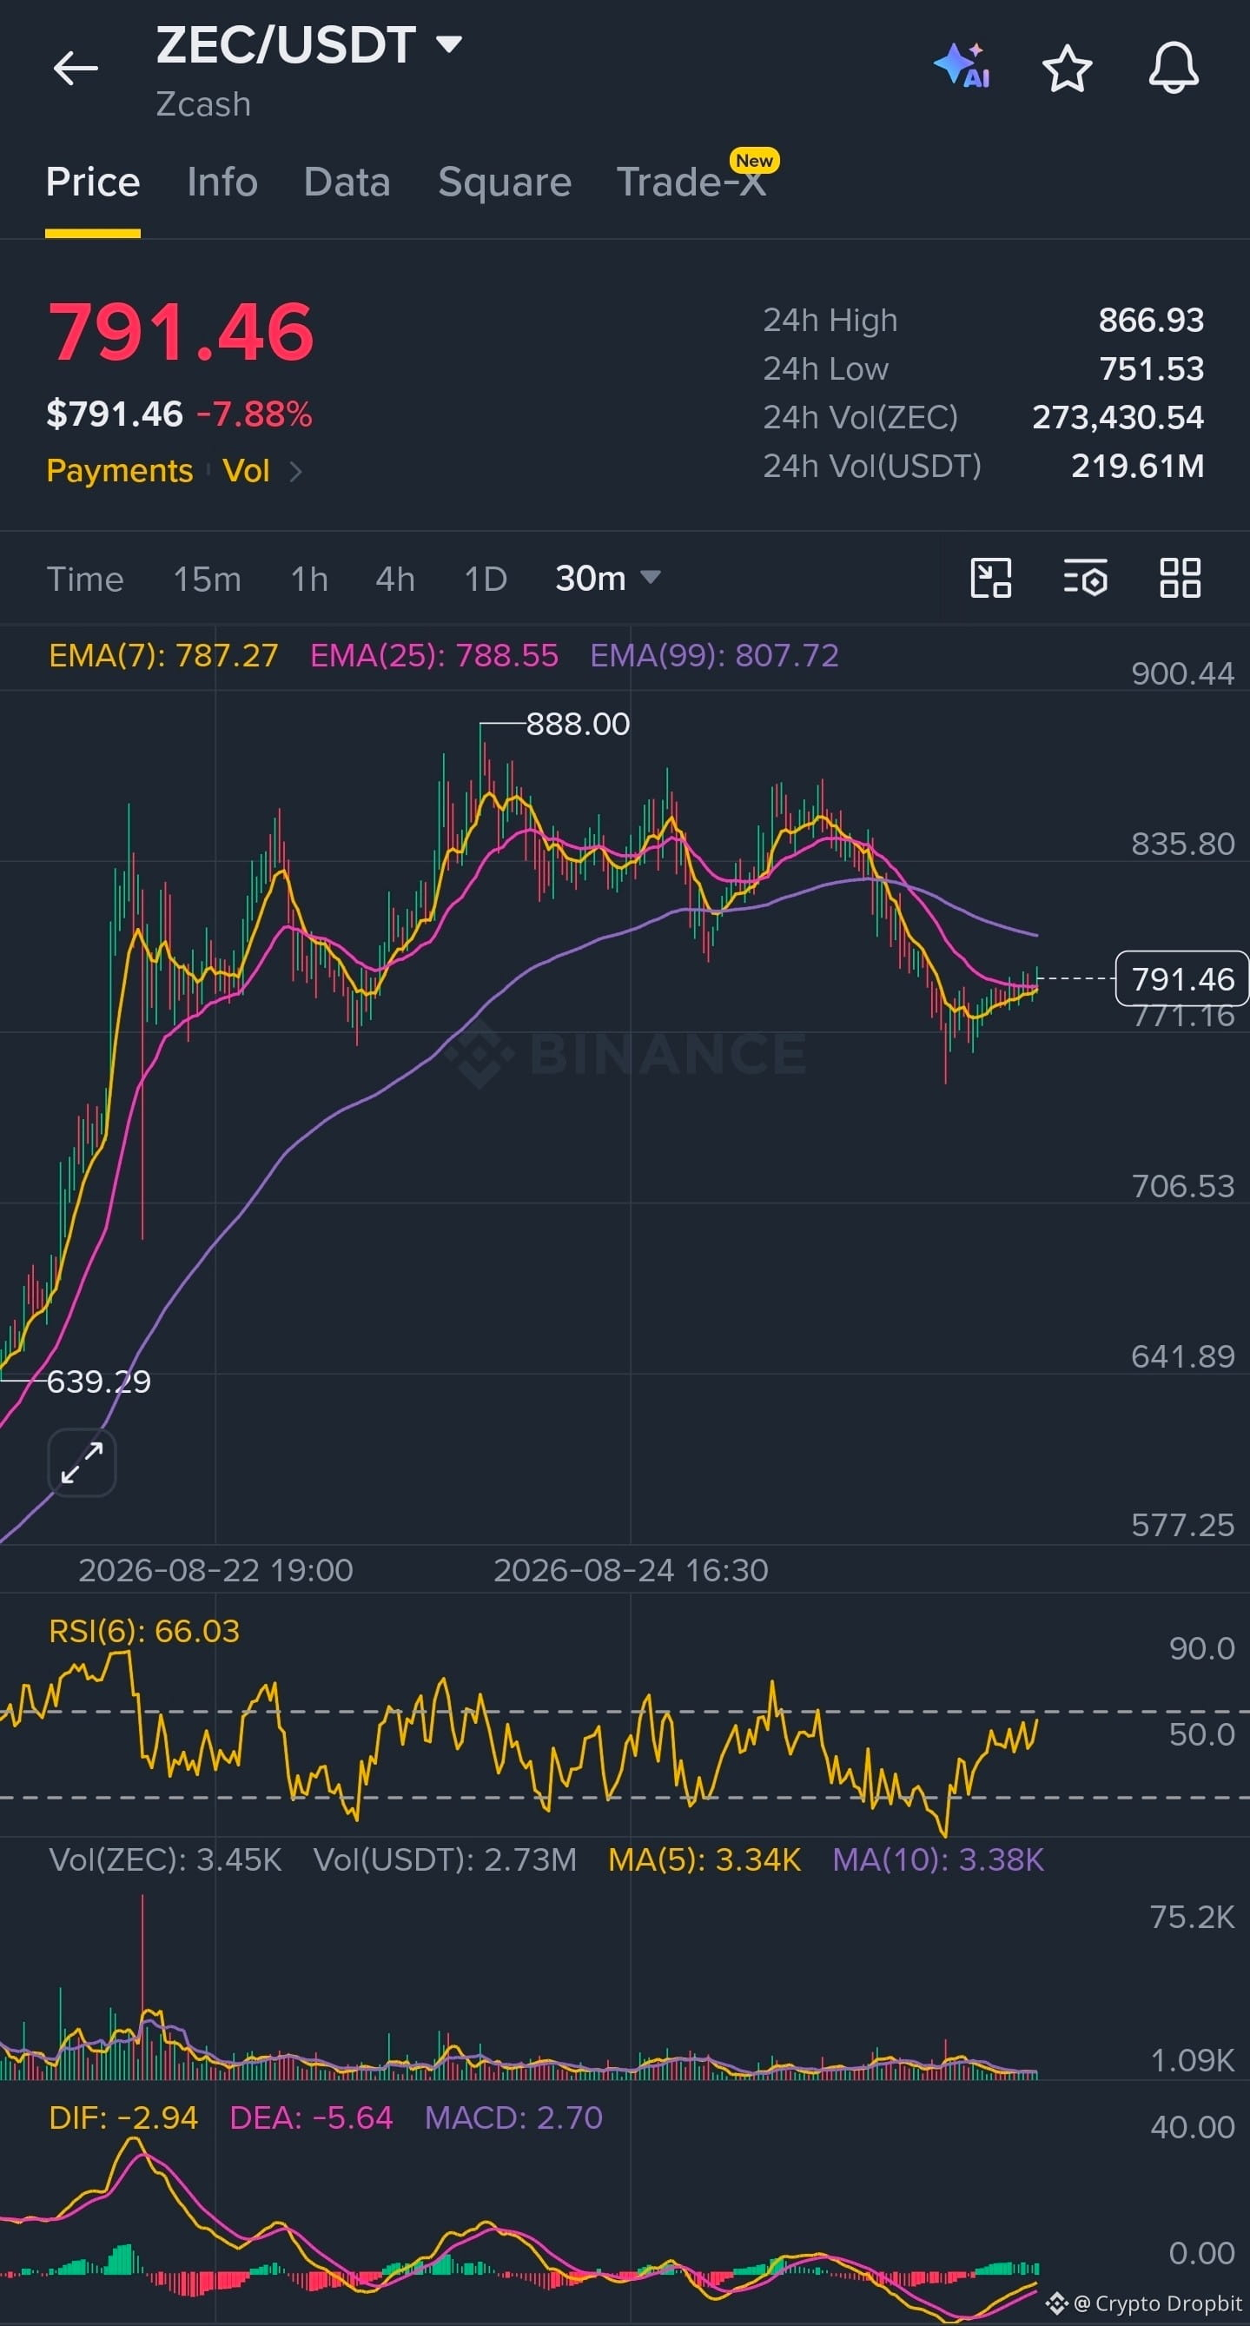Viewport: 1250px width, 2326px height.
Task: Tap the MA(5): 3.34K label
Action: [x=704, y=1859]
